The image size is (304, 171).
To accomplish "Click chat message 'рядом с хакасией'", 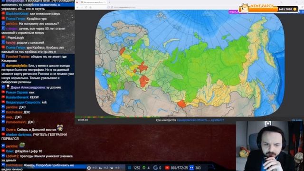I will [x=30, y=43].
